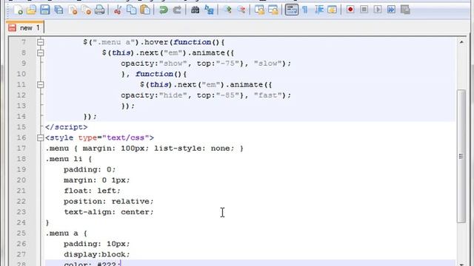The height and width of the screenshot is (266, 474).
Task: Zoom in on the editor text
Action: 228,10
